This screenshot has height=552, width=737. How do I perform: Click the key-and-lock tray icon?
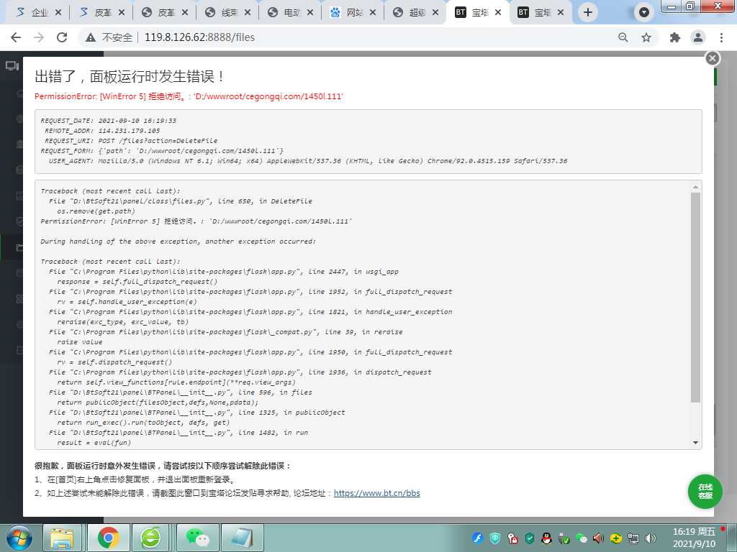512,538
